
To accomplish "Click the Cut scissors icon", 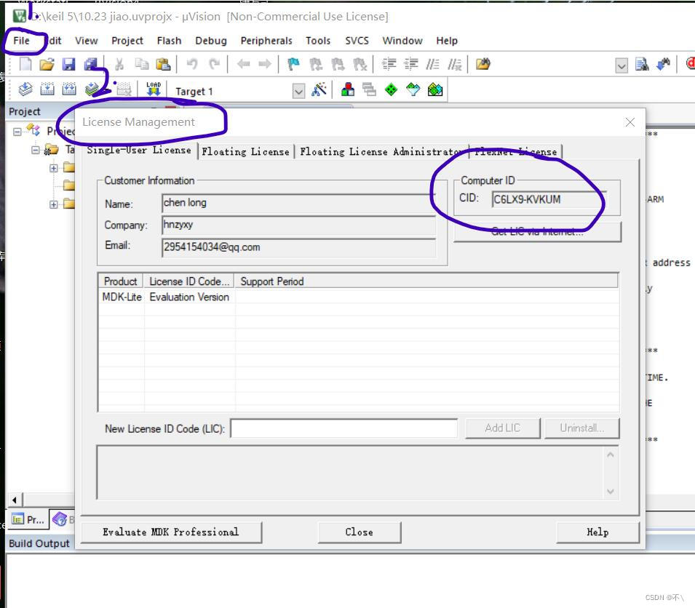I will click(x=119, y=64).
